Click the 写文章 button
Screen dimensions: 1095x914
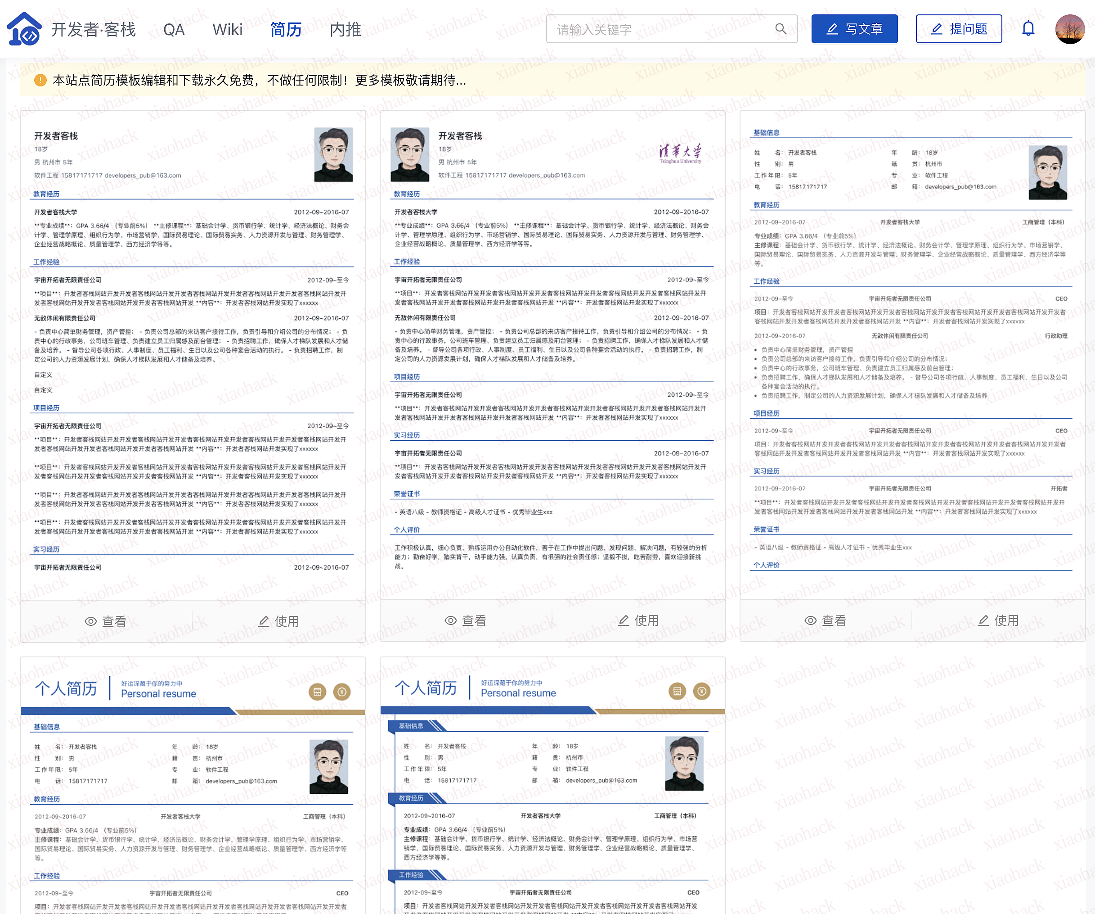pos(854,29)
